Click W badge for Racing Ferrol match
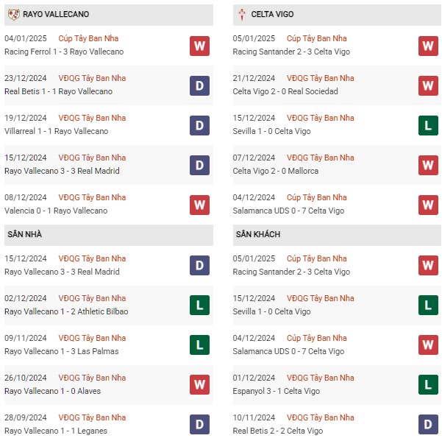Viewport: 442px width, 441px height. [199, 46]
